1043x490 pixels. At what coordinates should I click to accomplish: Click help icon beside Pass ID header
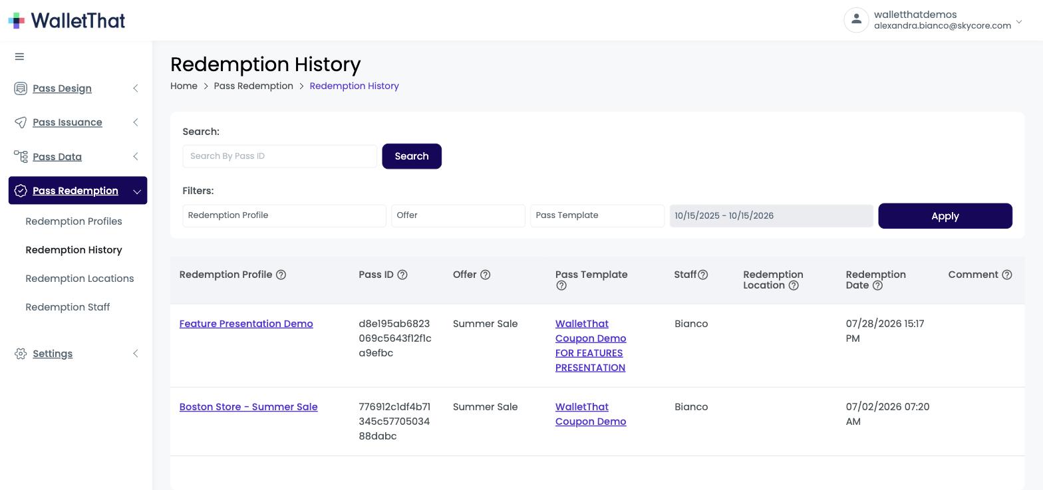402,275
